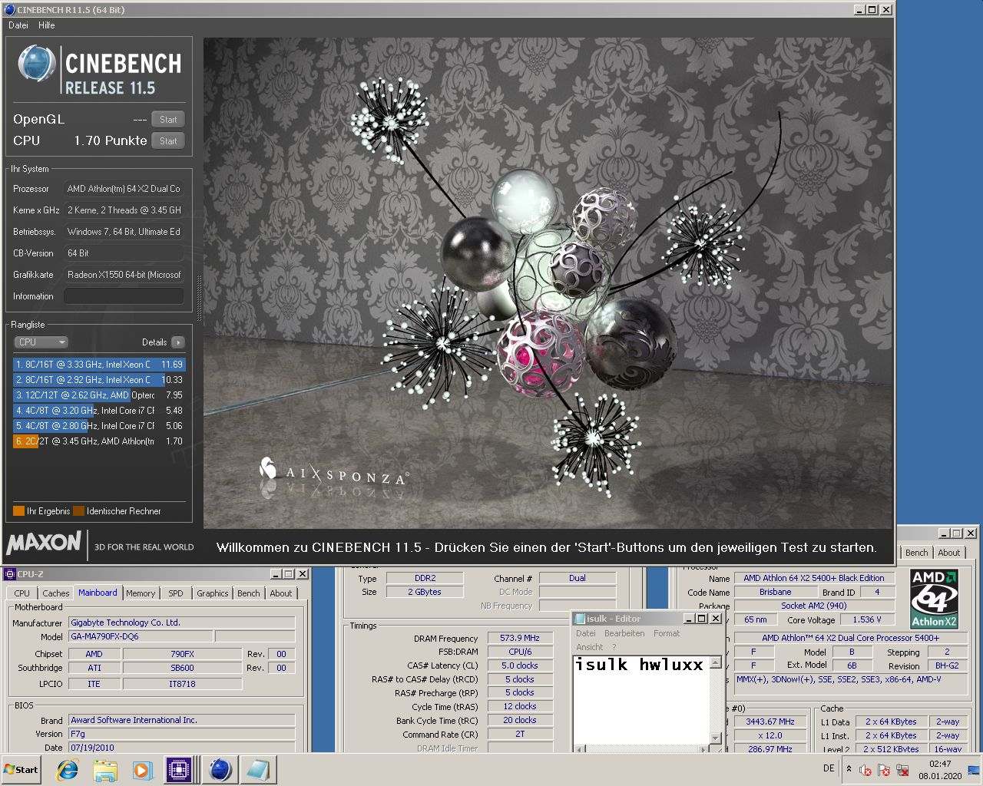Click Bench tab in right CPU-Z window
Viewport: 983px width, 786px height.
(916, 553)
